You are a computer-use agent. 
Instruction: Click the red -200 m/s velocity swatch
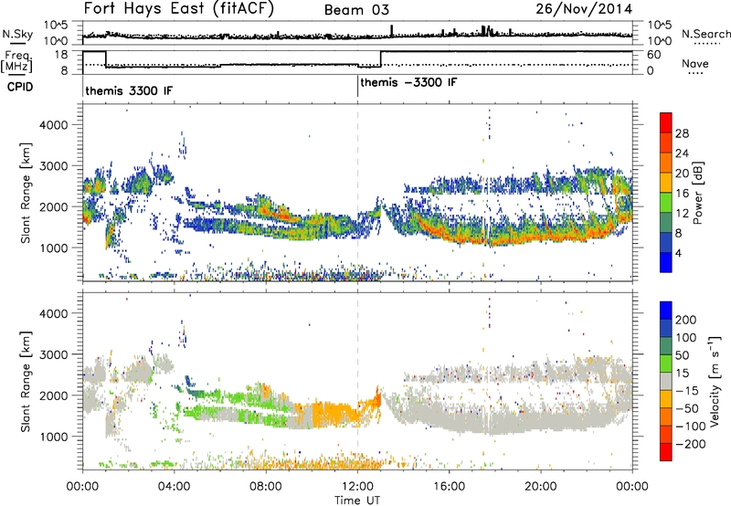[x=666, y=452]
